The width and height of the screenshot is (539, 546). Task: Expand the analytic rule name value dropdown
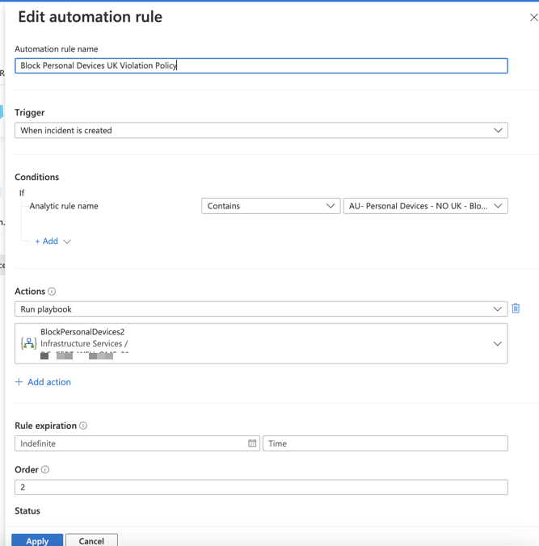(x=425, y=206)
